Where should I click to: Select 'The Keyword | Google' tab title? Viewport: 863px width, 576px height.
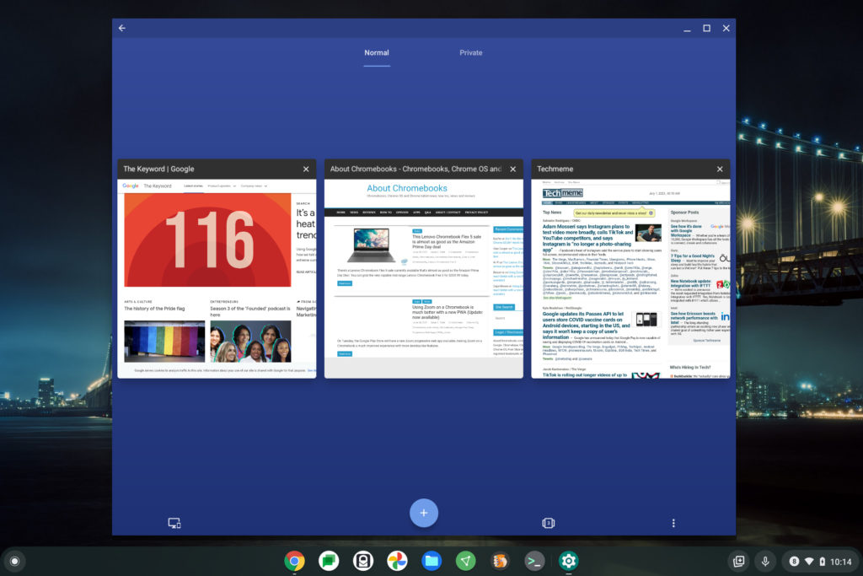click(158, 169)
